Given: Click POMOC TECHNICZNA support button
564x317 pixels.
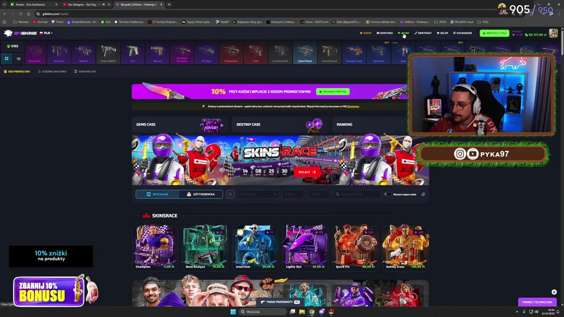Looking at the screenshot, I should click(537, 302).
